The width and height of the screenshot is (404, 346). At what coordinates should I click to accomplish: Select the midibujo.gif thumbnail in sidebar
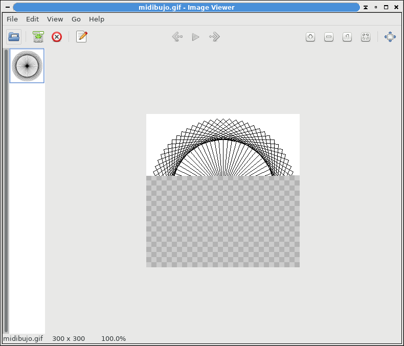[x=27, y=66]
